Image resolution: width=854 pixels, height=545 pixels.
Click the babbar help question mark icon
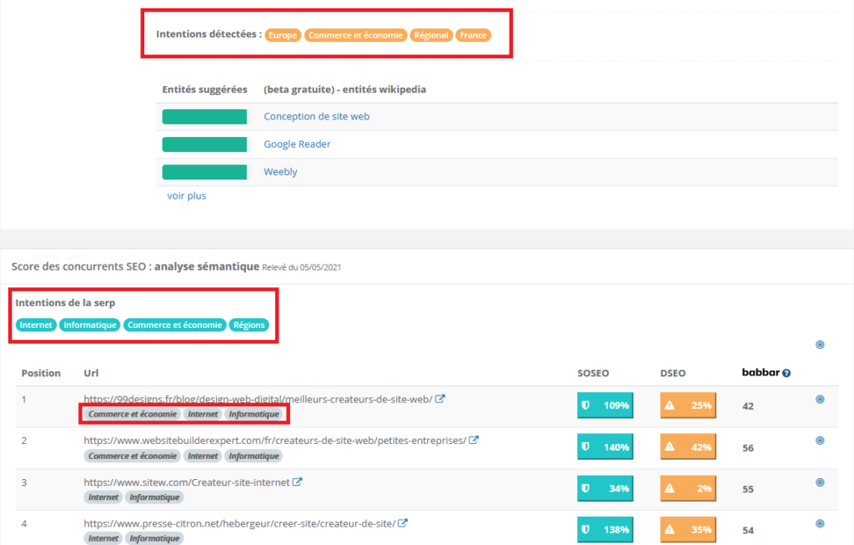786,373
